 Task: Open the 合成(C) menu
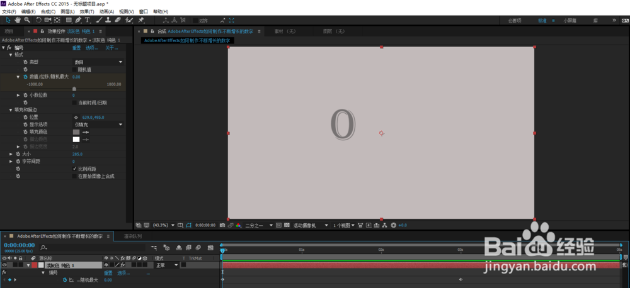[x=49, y=11]
